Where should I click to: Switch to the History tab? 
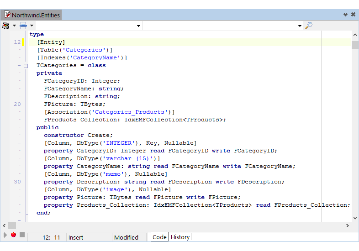click(x=180, y=237)
